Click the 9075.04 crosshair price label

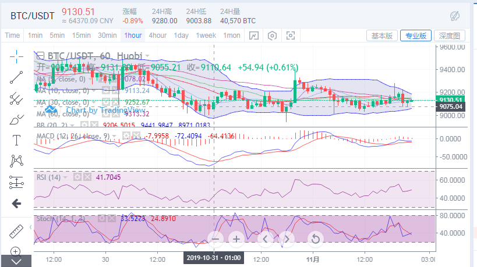pyautogui.click(x=451, y=106)
